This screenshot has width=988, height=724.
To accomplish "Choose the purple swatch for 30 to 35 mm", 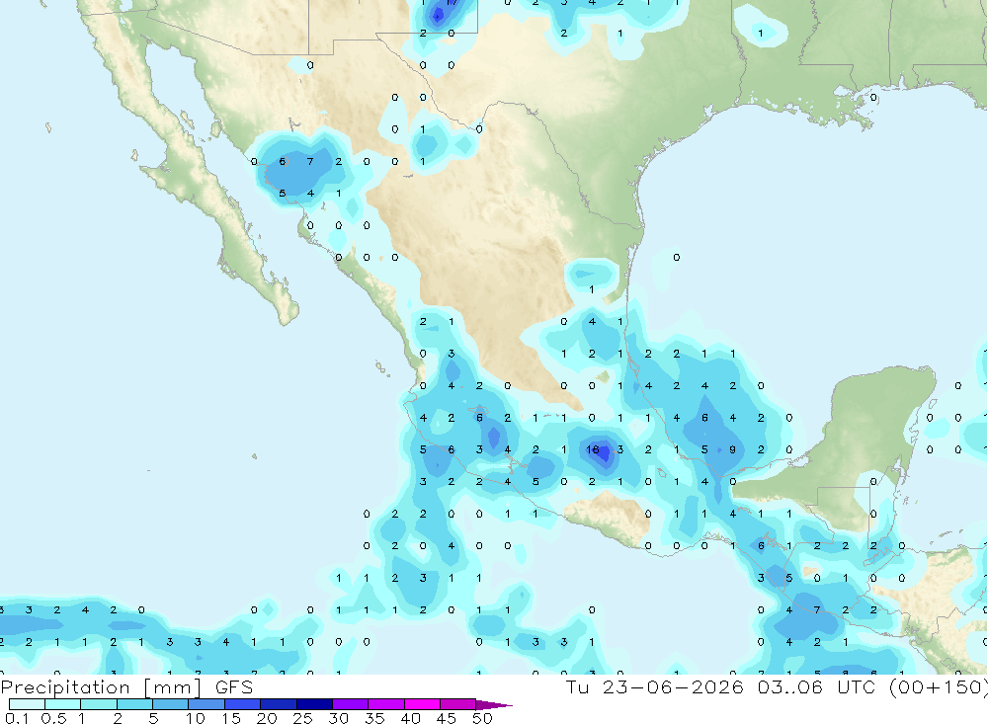I will [x=351, y=704].
